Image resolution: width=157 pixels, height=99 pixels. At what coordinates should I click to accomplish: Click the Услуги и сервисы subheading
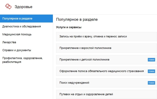pos(69,27)
